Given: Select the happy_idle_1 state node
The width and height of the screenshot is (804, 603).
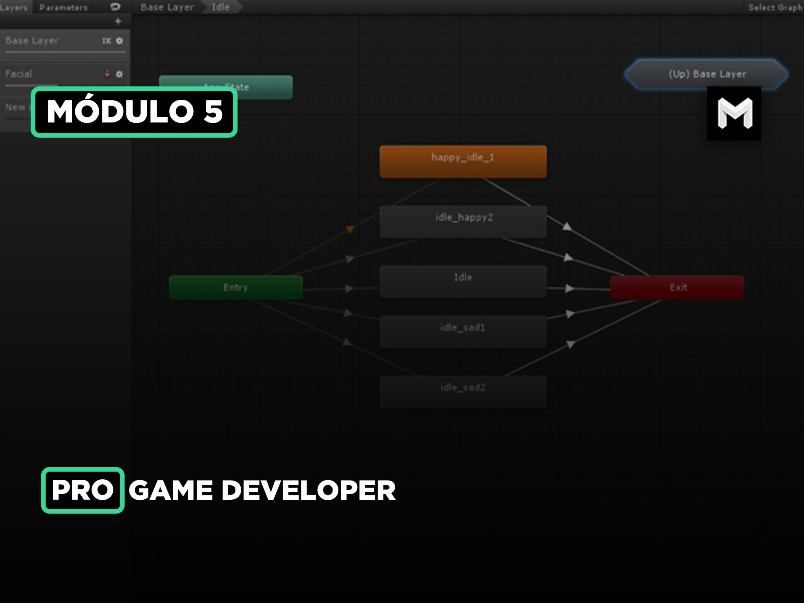Looking at the screenshot, I should [x=463, y=162].
